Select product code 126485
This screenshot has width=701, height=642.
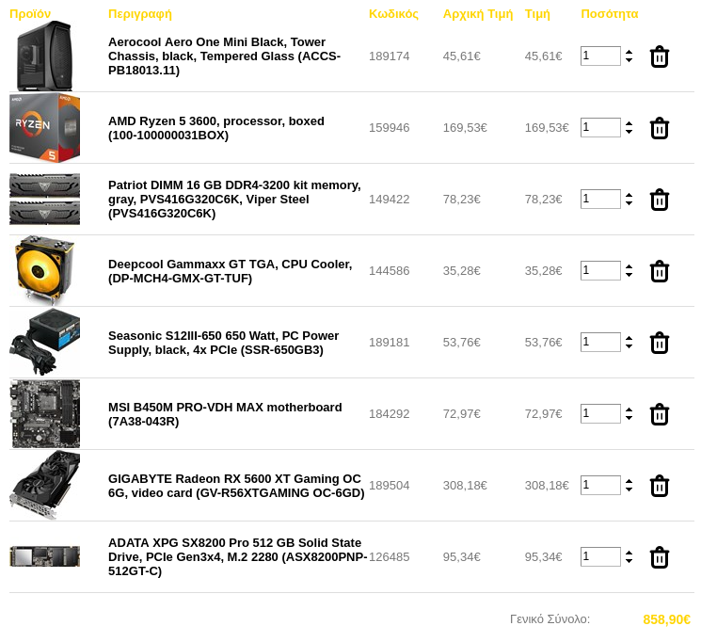pyautogui.click(x=389, y=557)
